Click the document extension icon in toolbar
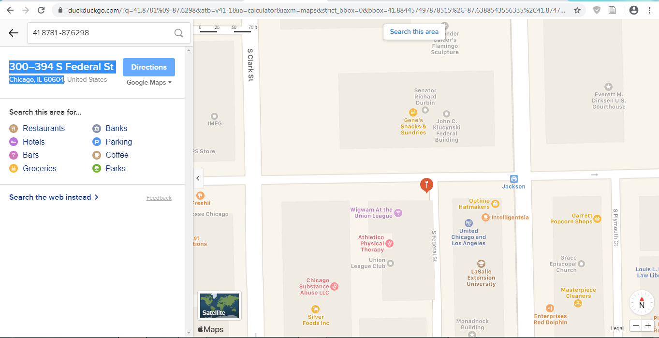This screenshot has width=659, height=338. (x=612, y=10)
